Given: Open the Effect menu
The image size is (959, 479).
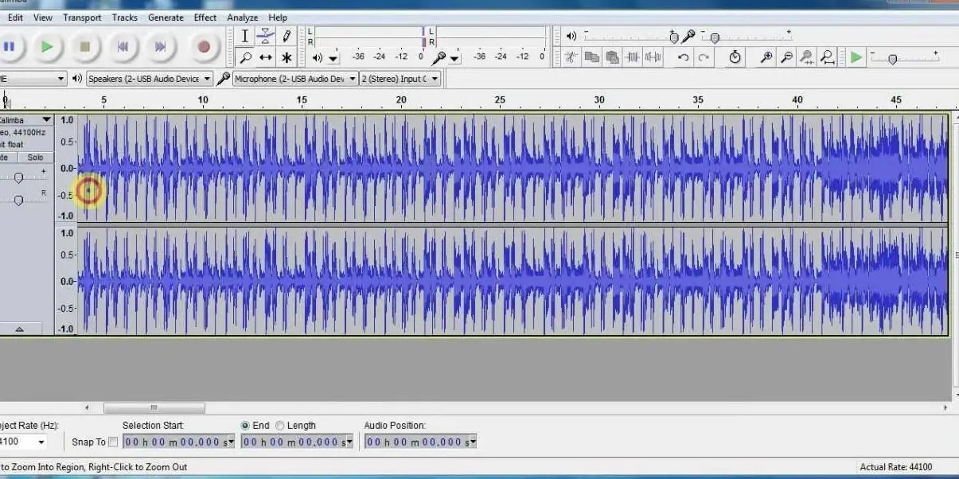Looking at the screenshot, I should tap(205, 17).
